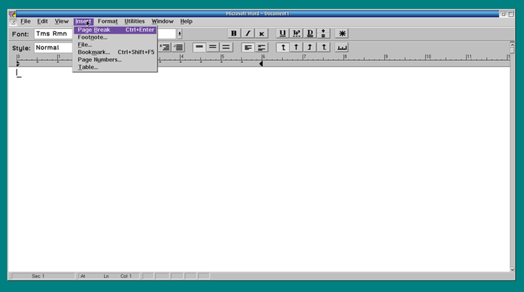Toggle word underline W button
Viewport: 524px width, 292px height.
pyautogui.click(x=296, y=33)
